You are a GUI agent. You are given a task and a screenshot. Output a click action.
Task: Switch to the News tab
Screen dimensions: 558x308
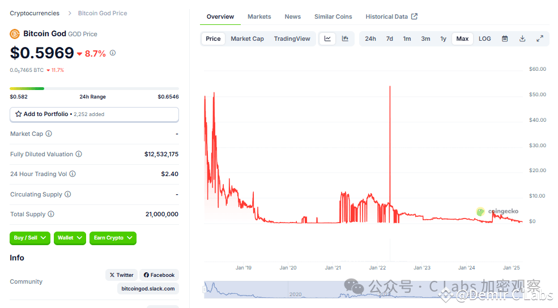292,17
